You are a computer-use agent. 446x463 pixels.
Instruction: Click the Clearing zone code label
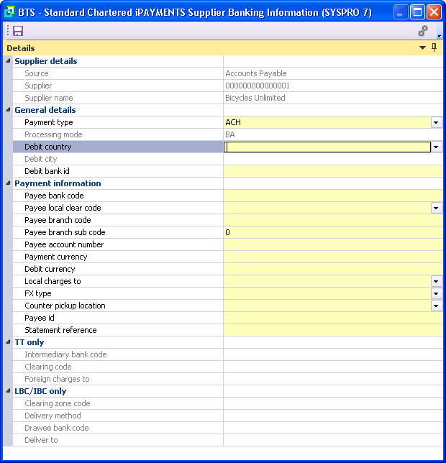point(58,403)
